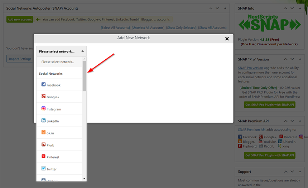Choose LinkedIn from the network list

tap(59, 120)
